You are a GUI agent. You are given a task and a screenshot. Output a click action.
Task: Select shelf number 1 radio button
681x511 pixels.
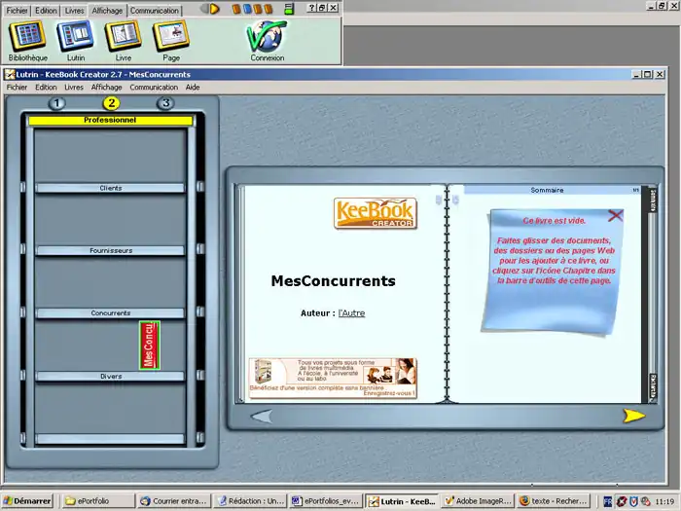[57, 103]
